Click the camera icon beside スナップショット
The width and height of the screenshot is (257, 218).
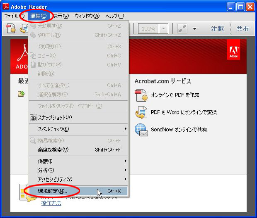click(33, 118)
